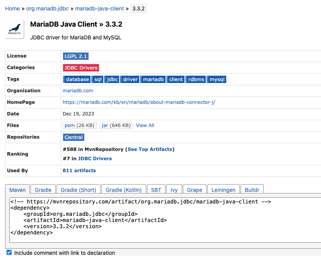This screenshot has width=321, height=261.
Task: Click inside the Maven dependency snippet textarea
Action: click(x=165, y=220)
